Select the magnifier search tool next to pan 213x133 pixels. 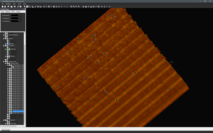coord(30,6)
